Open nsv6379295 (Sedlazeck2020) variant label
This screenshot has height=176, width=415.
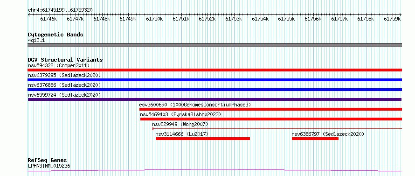[64, 75]
